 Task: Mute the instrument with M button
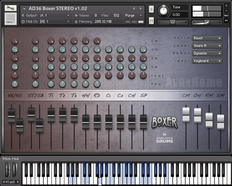(x=151, y=21)
